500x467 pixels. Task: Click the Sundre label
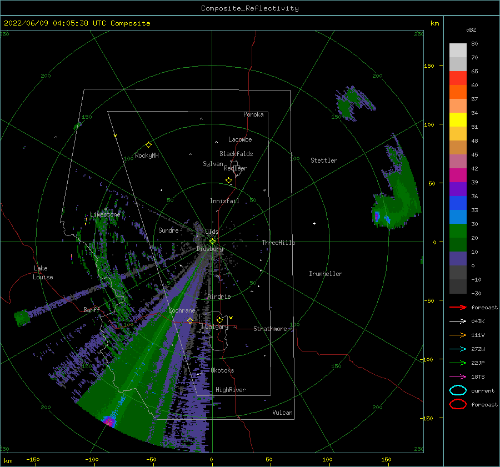point(168,230)
